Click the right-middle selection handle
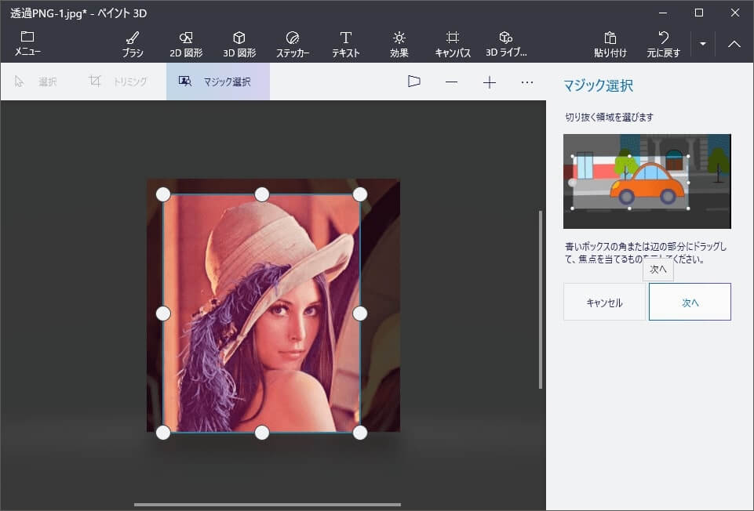Viewport: 754px width, 511px height. pyautogui.click(x=360, y=313)
